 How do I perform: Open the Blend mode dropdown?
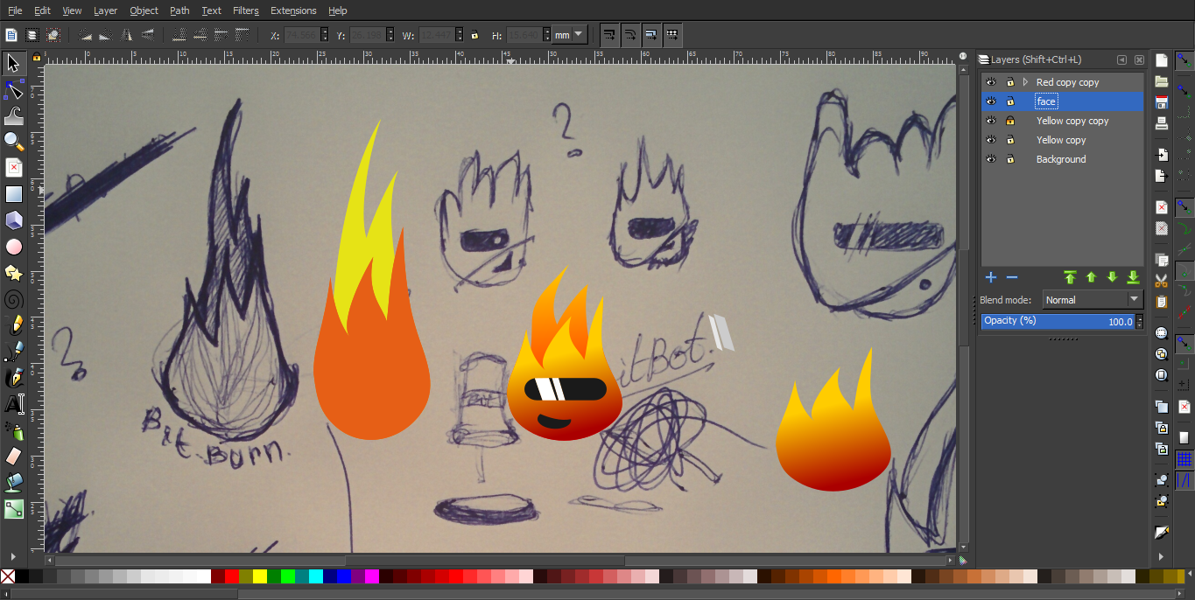coord(1093,300)
